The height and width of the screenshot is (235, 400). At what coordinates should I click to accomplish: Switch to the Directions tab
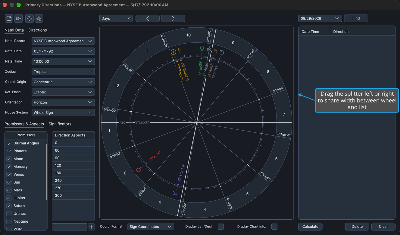coord(38,30)
